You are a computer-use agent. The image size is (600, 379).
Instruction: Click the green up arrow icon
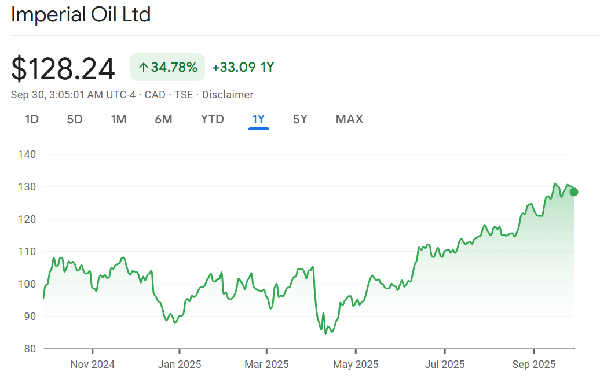pyautogui.click(x=143, y=68)
